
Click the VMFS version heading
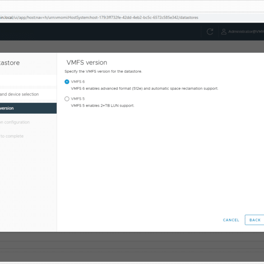pyautogui.click(x=87, y=62)
